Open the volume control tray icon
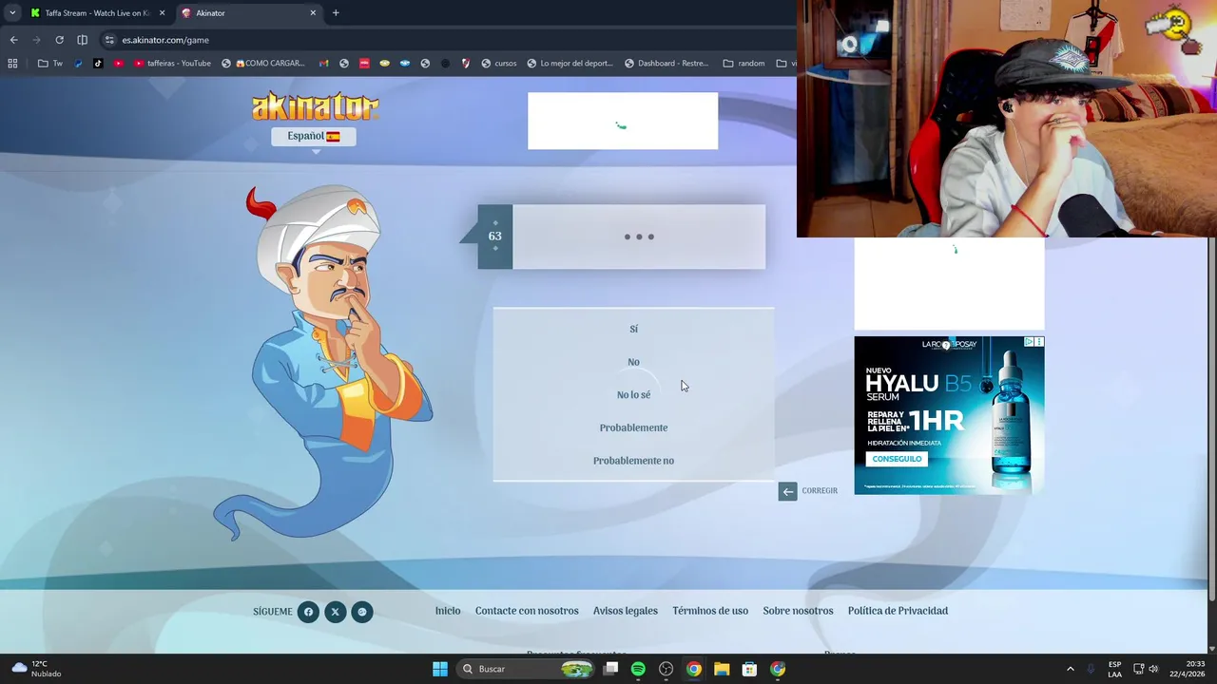 1153,669
